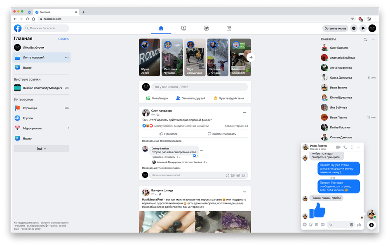Start video call with Иван Звягин
Screen dimensions: 390x247
(338, 147)
